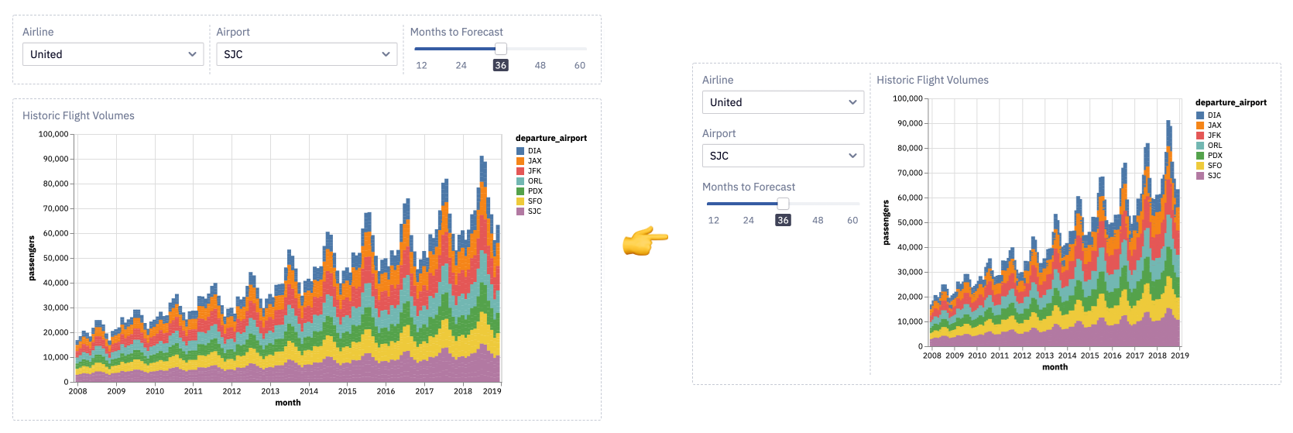Image resolution: width=1293 pixels, height=433 pixels.
Task: Click PDX green swatch in right legend
Action: 1200,156
